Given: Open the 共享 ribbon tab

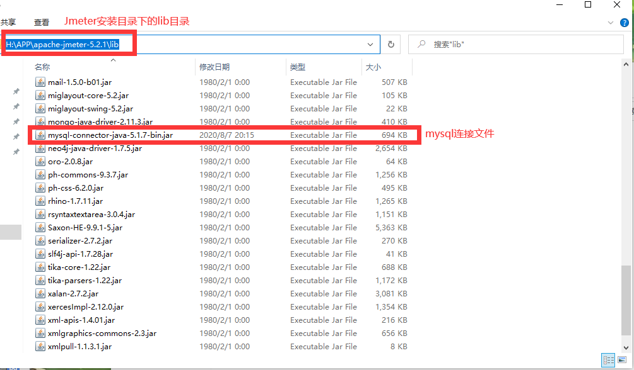Looking at the screenshot, I should (x=8, y=22).
